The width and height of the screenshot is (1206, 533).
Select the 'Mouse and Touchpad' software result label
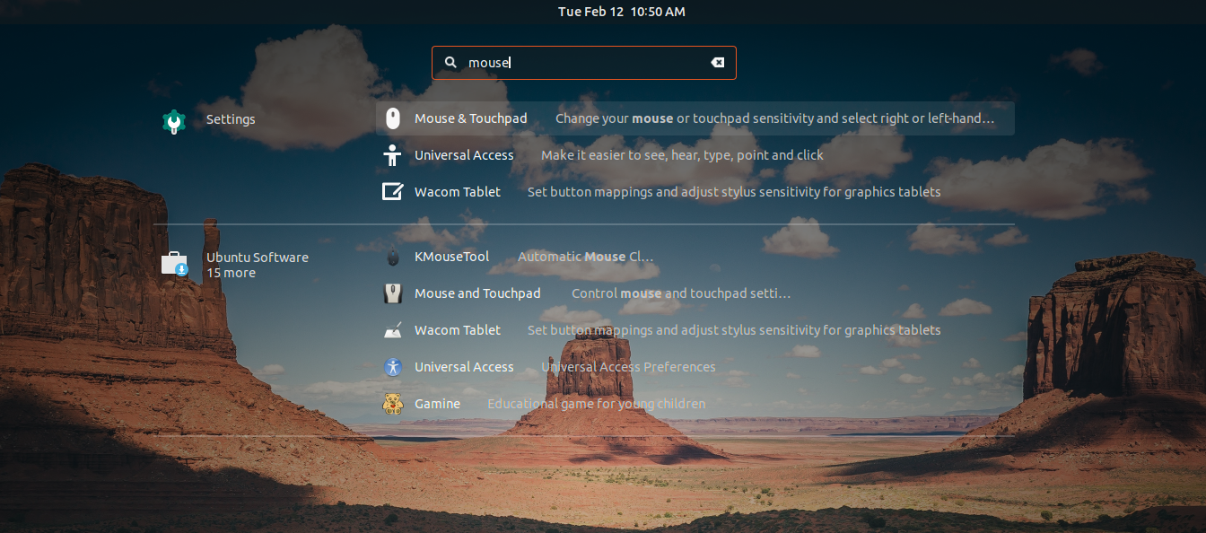coord(477,293)
